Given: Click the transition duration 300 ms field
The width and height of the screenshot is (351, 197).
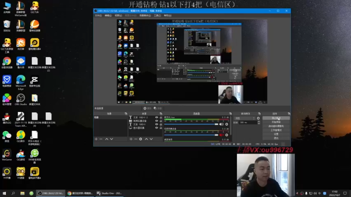Looking at the screenshot, I should click(x=248, y=123).
